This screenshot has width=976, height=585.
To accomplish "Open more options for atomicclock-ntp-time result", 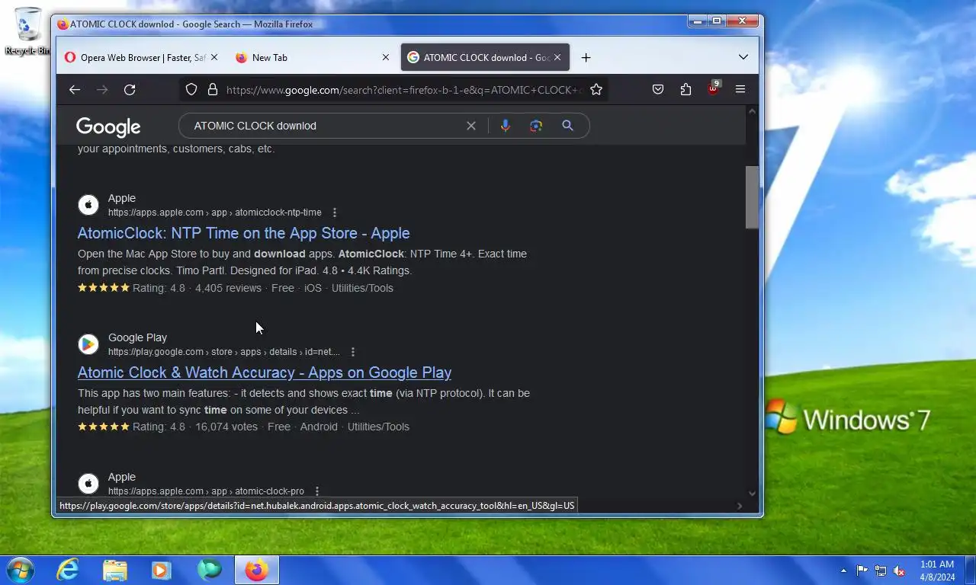I will [x=335, y=213].
